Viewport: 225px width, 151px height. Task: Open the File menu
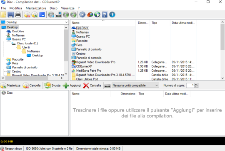(x=3, y=8)
